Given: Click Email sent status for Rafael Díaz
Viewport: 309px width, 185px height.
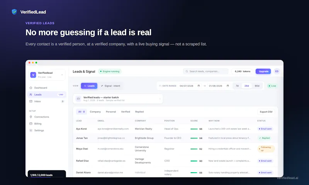Looking at the screenshot, I should point(265,161).
